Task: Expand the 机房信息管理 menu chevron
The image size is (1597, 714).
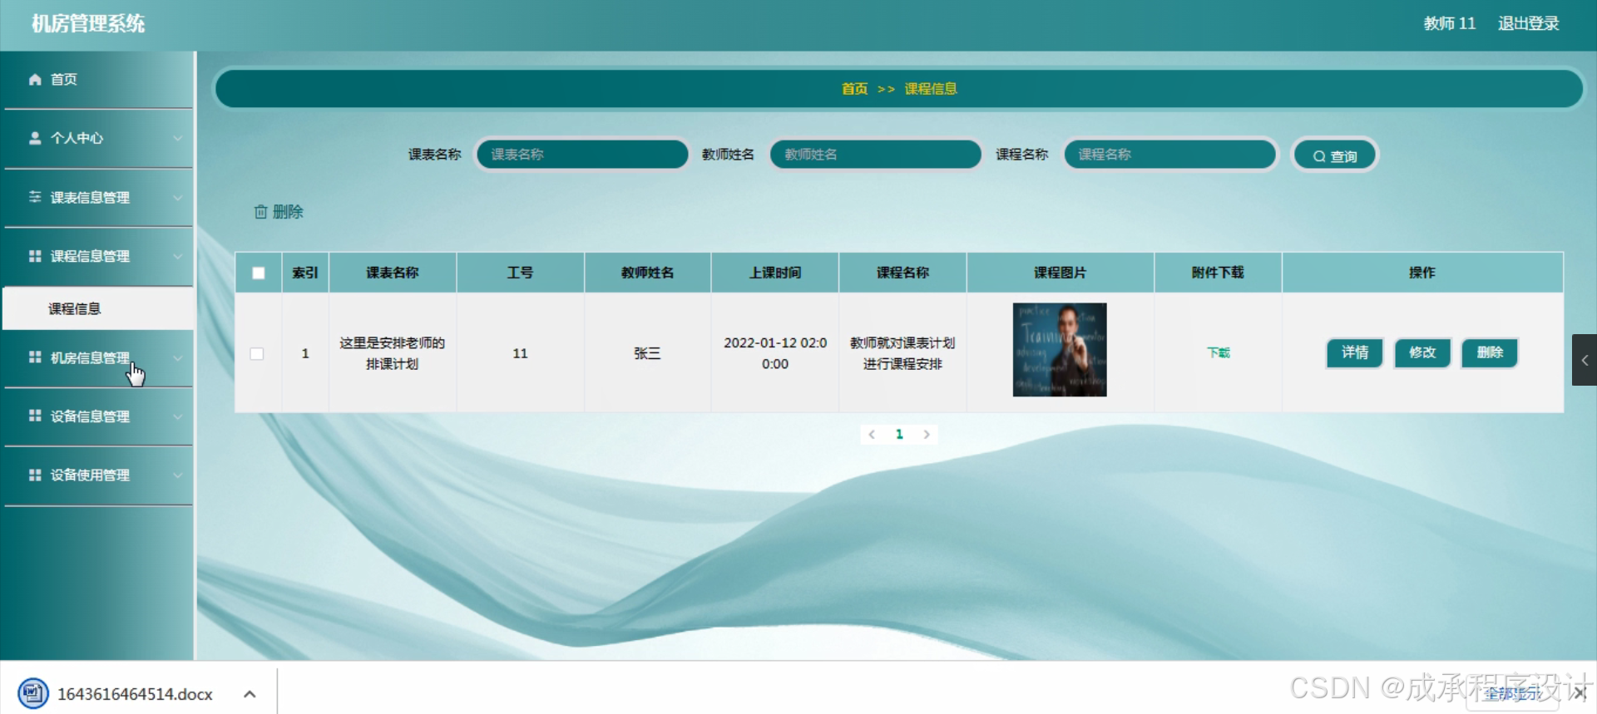Action: [x=177, y=357]
